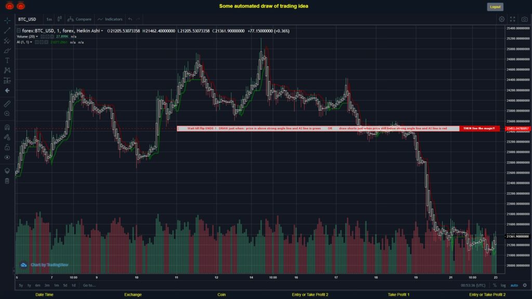The image size is (532, 299).
Task: Select the 3m time range
Action: (x=47, y=286)
